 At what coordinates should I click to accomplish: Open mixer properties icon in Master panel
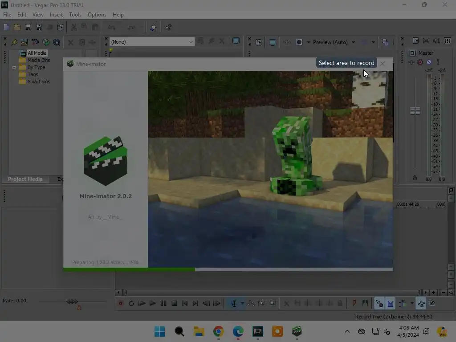[x=415, y=41]
